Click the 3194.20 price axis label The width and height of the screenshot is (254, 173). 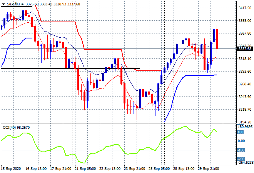coord(245,122)
